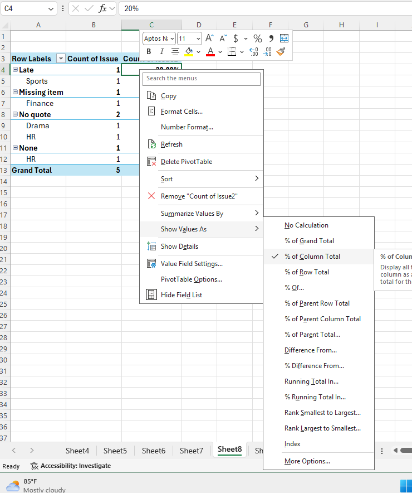Apply red font color letter A

tap(210, 51)
